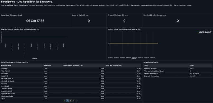This screenshot has height=103, width=213.
Task: Click the Areas at High risk now count
Action: pyautogui.click(x=89, y=21)
